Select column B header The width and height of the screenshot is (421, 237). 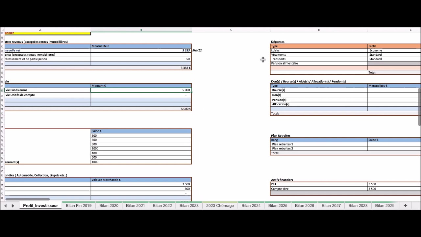[141, 30]
